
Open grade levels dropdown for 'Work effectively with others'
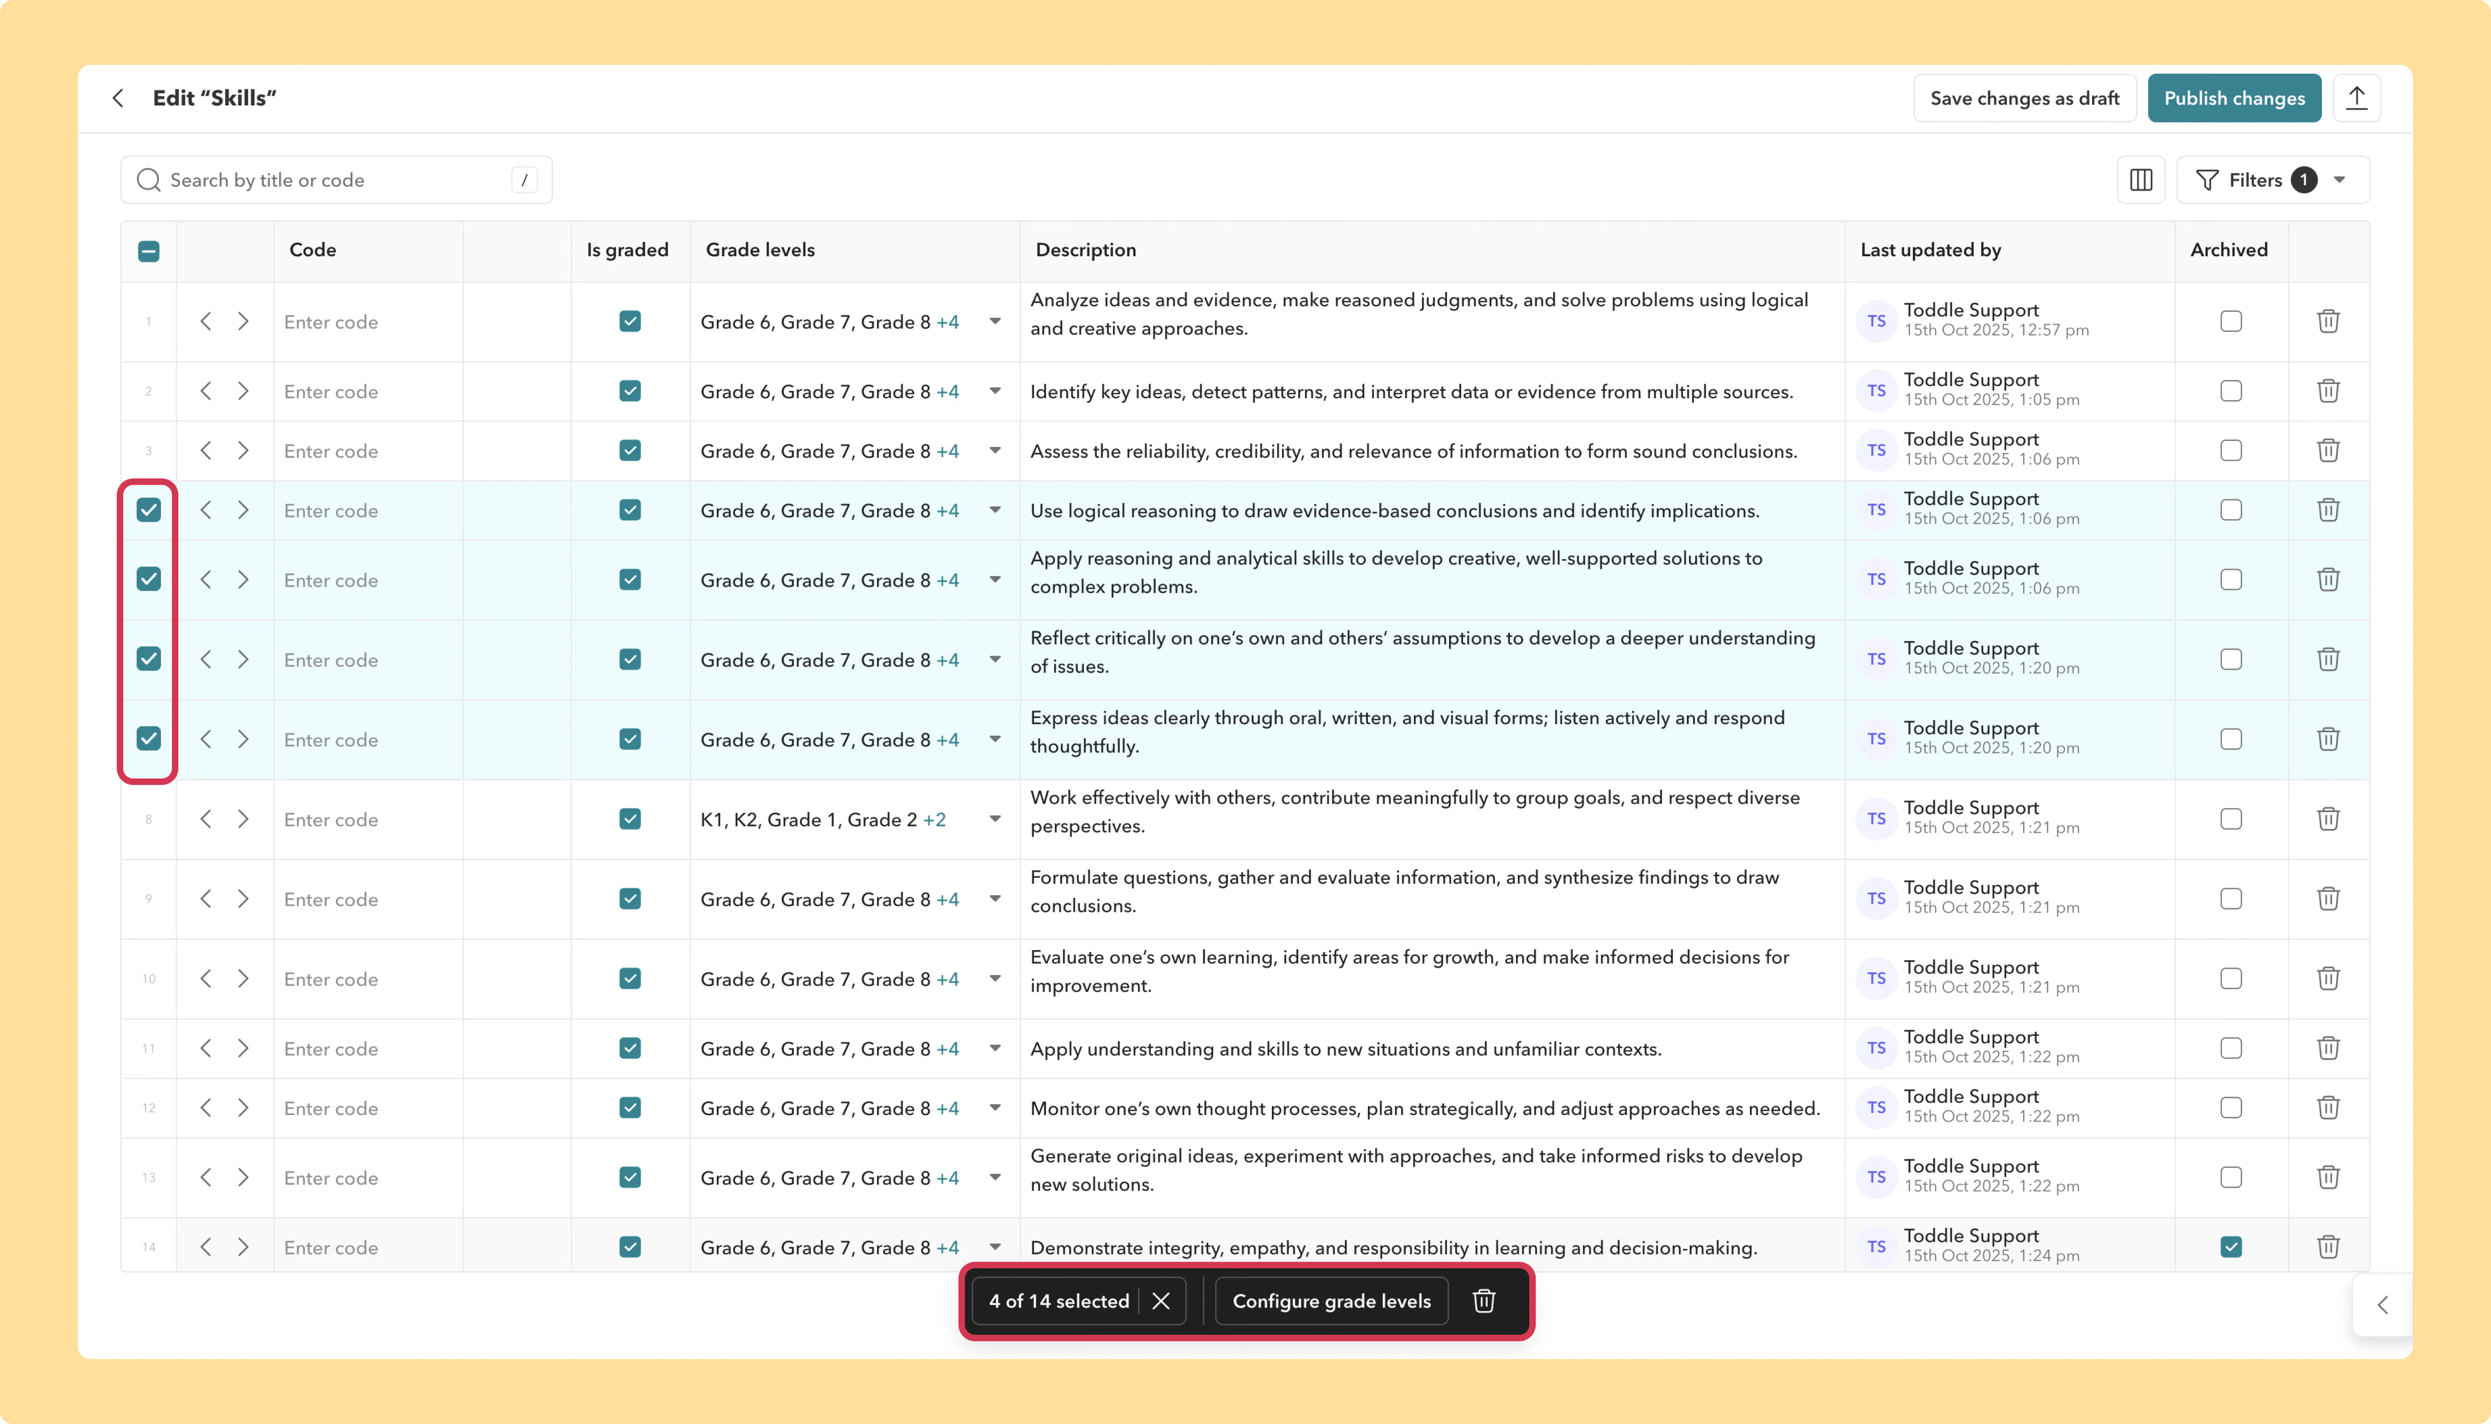995,819
